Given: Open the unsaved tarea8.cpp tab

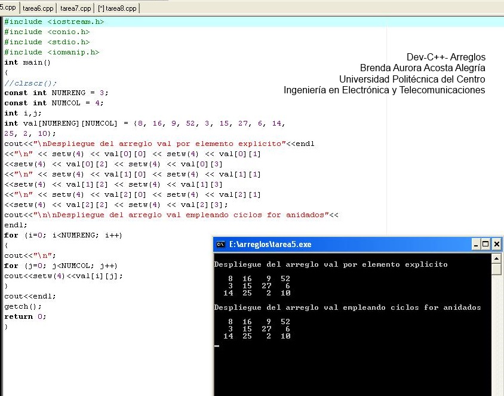Looking at the screenshot, I should click(116, 8).
